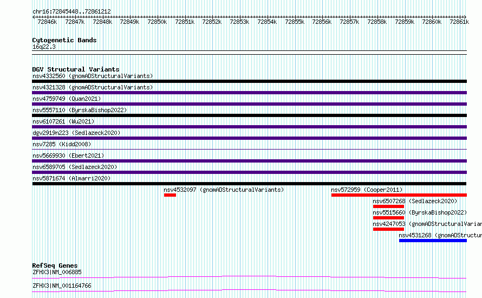Click the 72861k ruler tick label
This screenshot has width=482, height=298.
pos(459,22)
